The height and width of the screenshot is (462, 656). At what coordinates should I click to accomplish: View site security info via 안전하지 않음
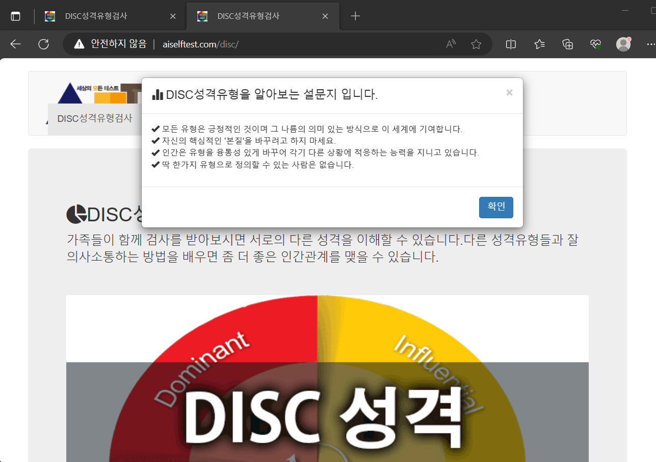tap(109, 44)
